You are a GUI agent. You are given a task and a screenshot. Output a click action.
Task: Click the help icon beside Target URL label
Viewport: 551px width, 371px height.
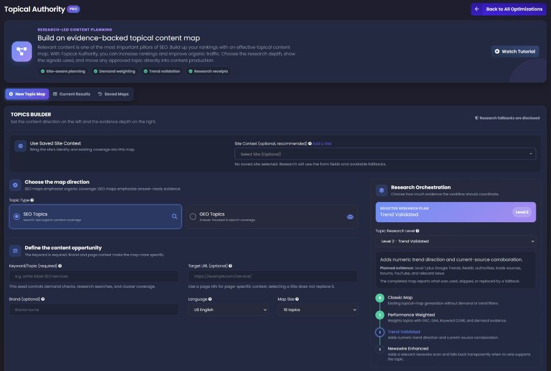coord(230,266)
